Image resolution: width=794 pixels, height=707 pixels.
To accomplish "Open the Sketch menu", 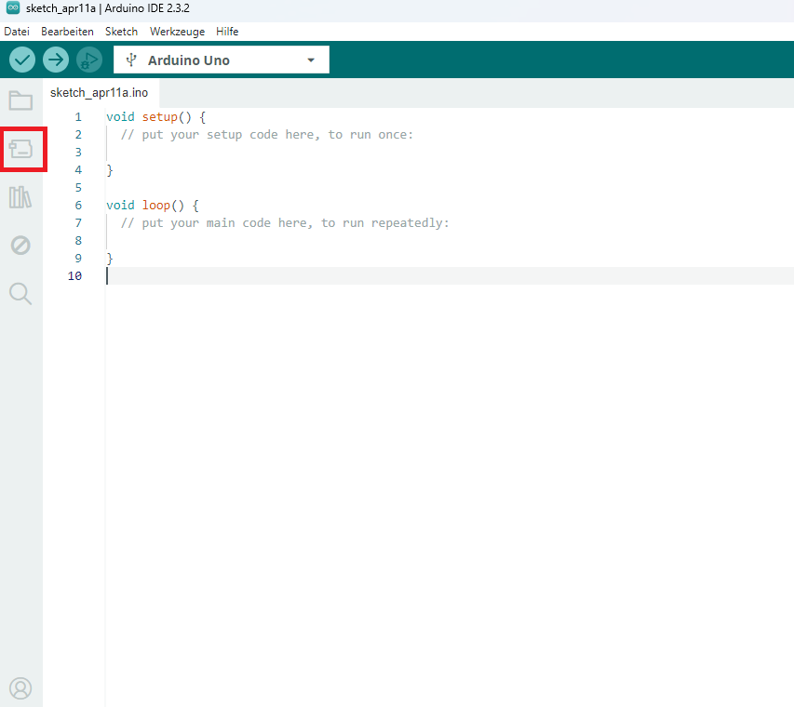I will point(121,32).
